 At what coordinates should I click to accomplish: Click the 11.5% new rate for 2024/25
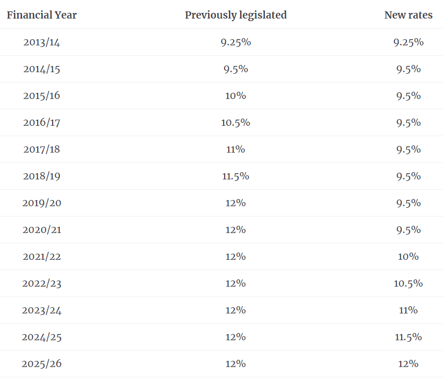click(408, 337)
